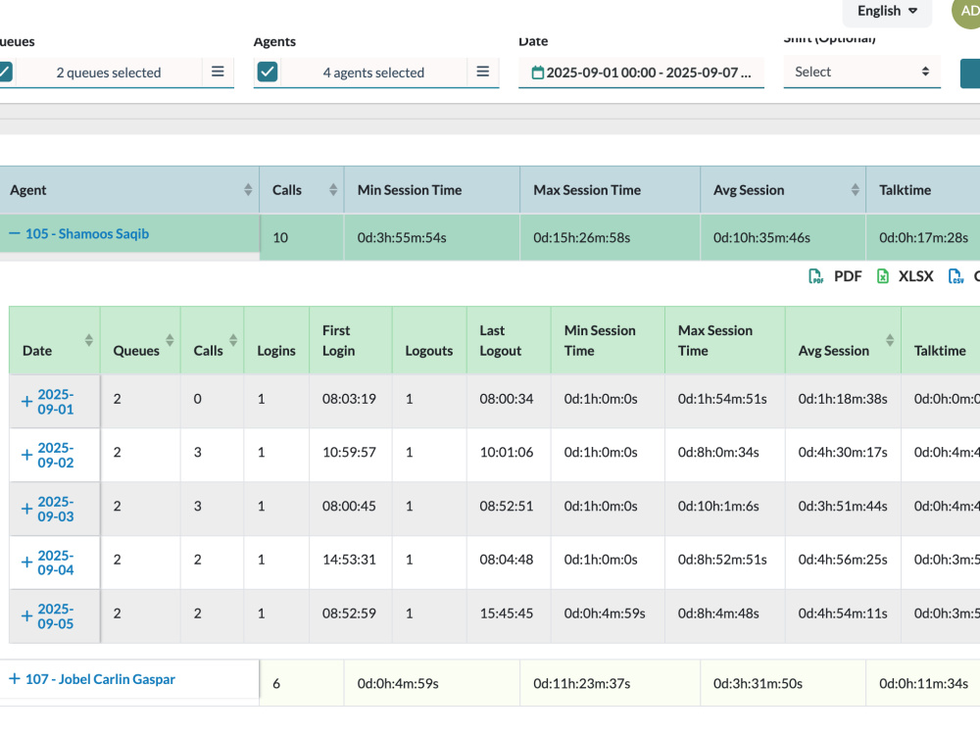Open the AD user avatar
The image size is (980, 735).
[x=966, y=11]
